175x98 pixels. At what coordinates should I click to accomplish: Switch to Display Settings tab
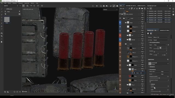tap(142, 6)
